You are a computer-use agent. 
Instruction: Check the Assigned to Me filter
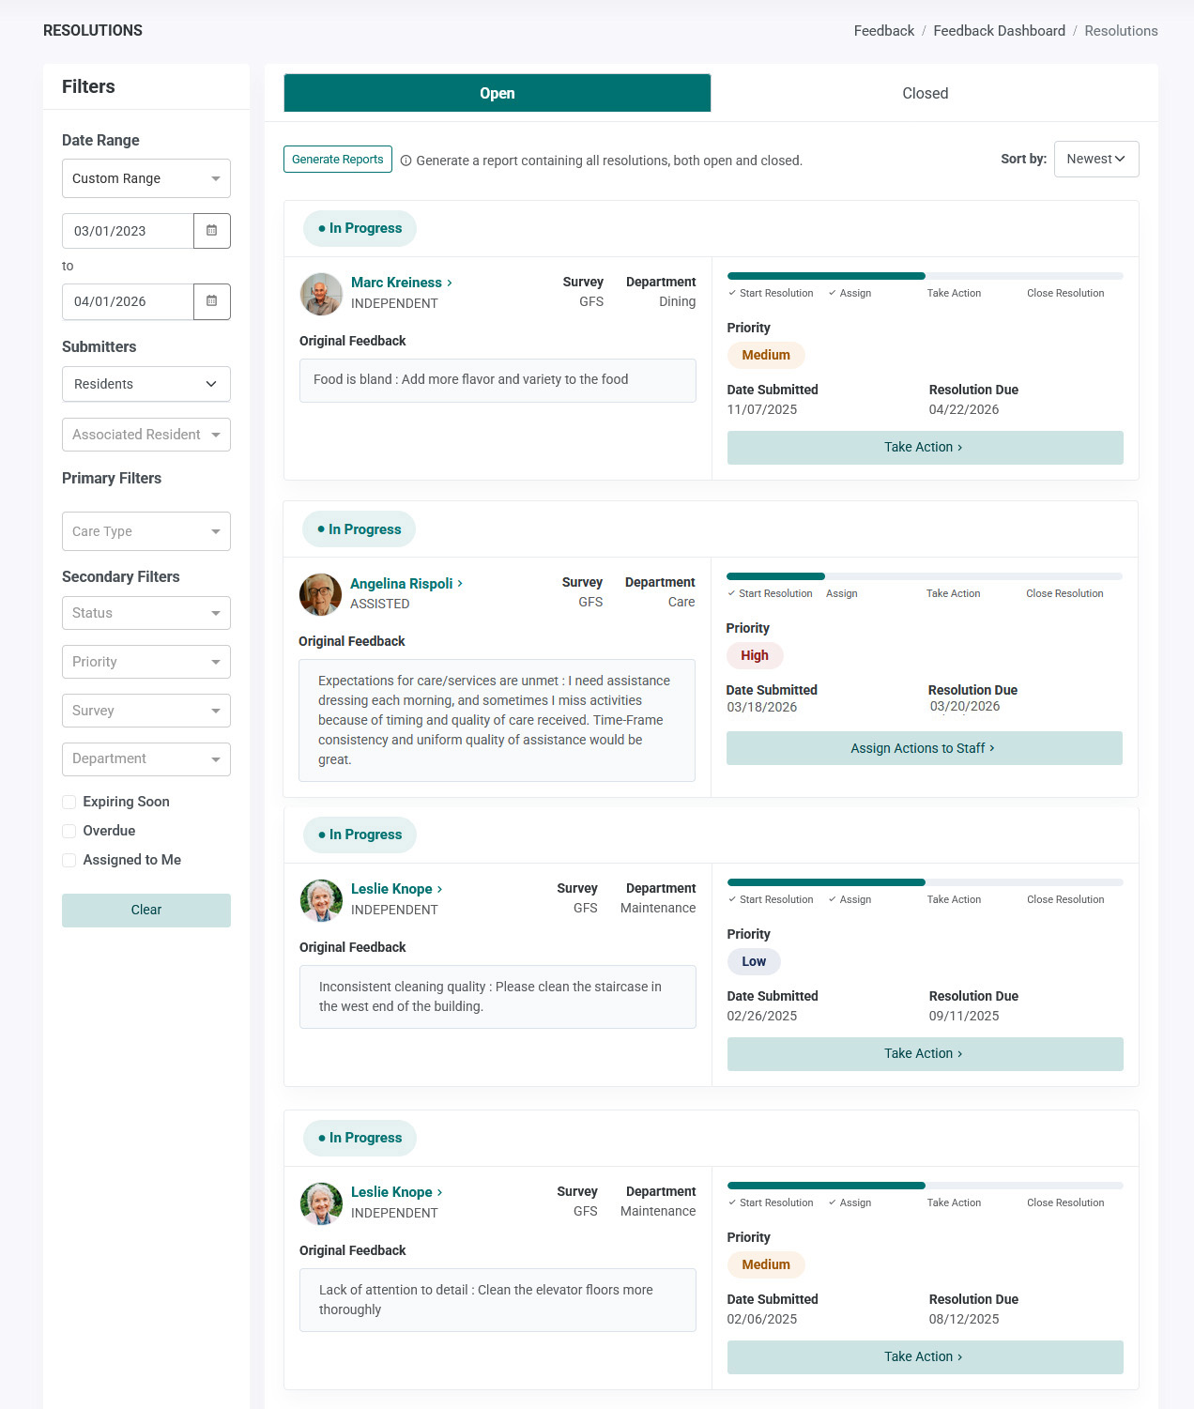(69, 860)
